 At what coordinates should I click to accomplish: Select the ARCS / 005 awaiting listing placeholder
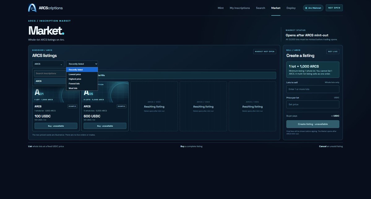(x=252, y=106)
